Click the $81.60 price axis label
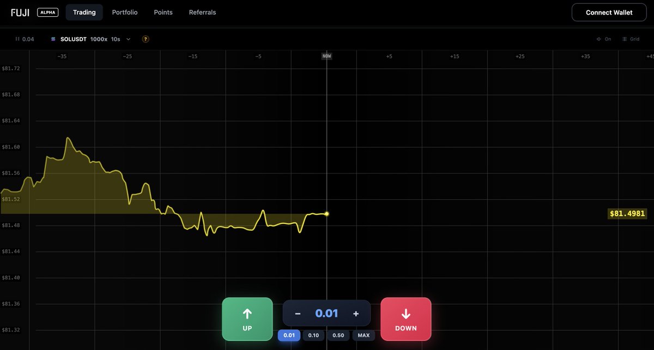 pyautogui.click(x=11, y=147)
